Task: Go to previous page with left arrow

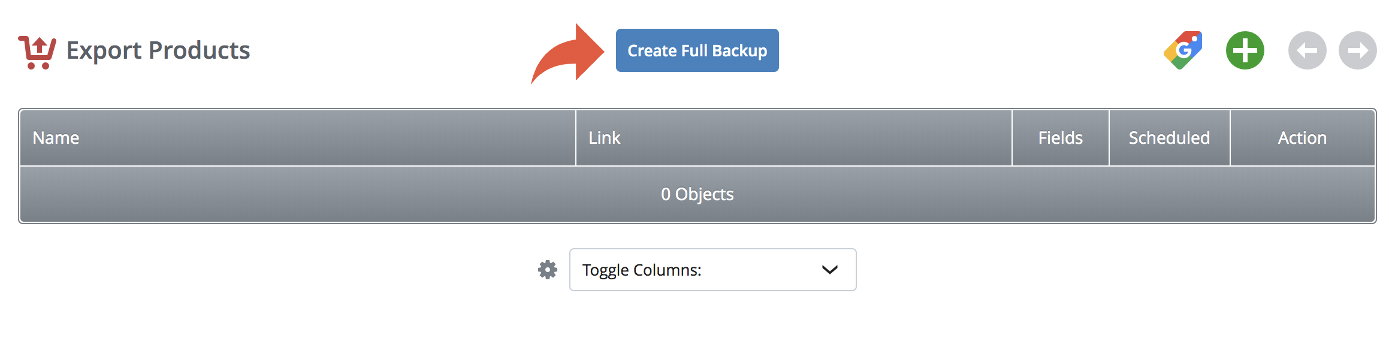Action: (1307, 50)
